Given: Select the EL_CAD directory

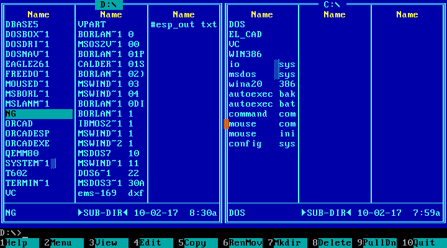Looking at the screenshot, I should coord(245,35).
